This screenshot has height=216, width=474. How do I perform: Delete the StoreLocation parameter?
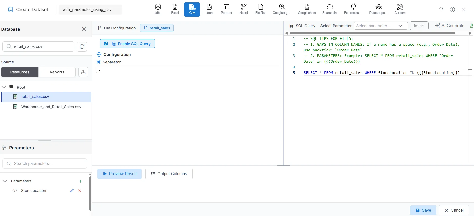point(80,191)
